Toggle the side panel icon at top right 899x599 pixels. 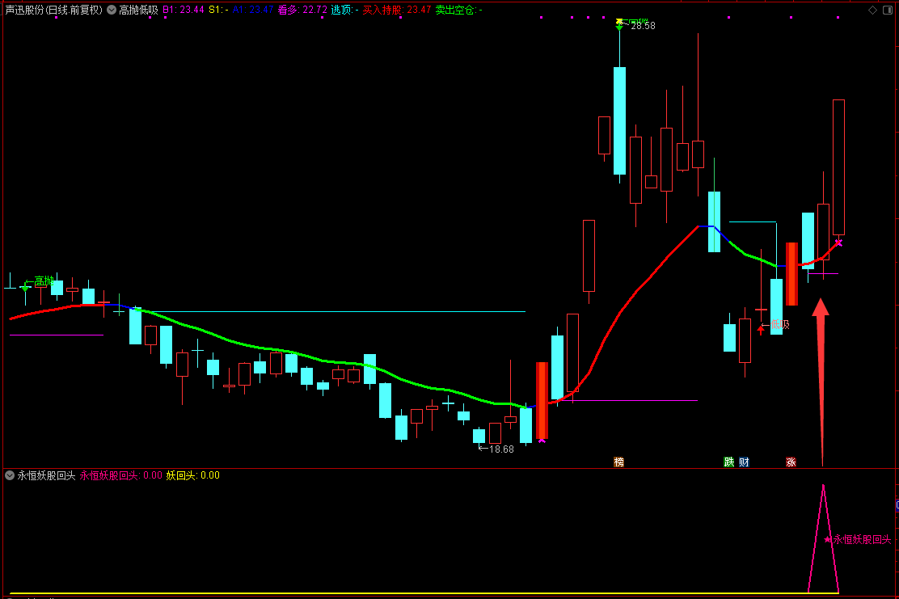coord(888,11)
